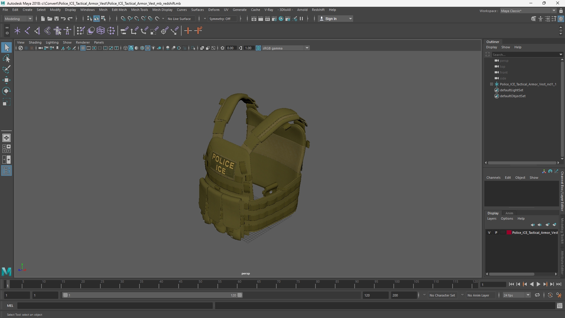Create a new scene from status line
The width and height of the screenshot is (565, 318).
pos(43,19)
